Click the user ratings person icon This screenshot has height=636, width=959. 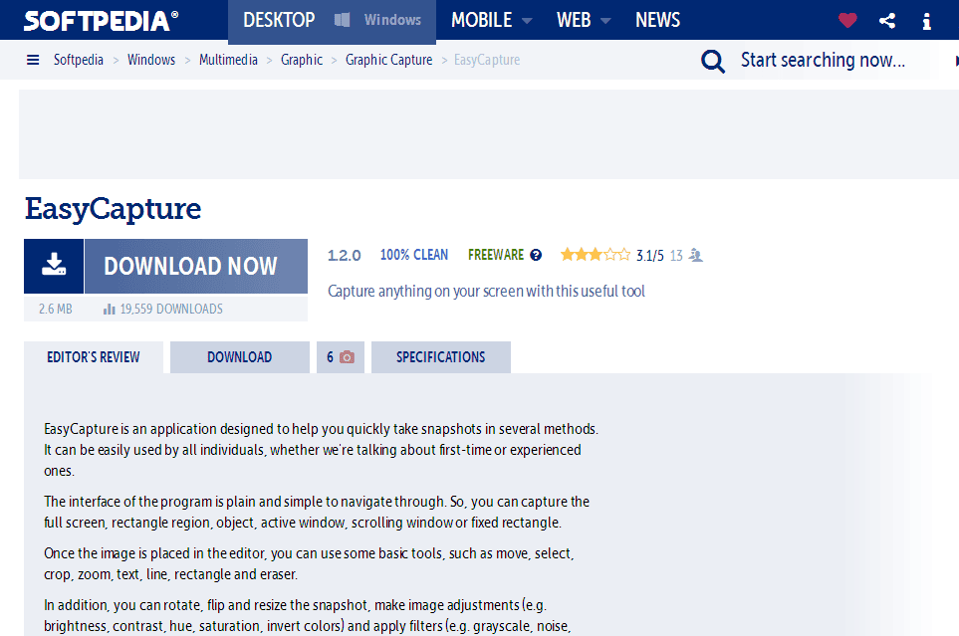click(x=695, y=255)
